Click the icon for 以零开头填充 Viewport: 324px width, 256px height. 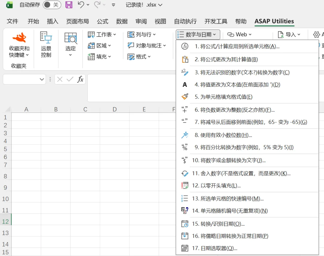(x=184, y=185)
